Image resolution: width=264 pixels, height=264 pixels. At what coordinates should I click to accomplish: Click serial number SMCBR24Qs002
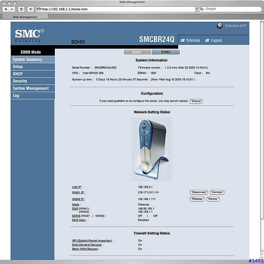[x=106, y=68]
